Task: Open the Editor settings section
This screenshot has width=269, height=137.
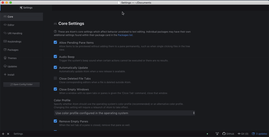Action: tap(22, 25)
